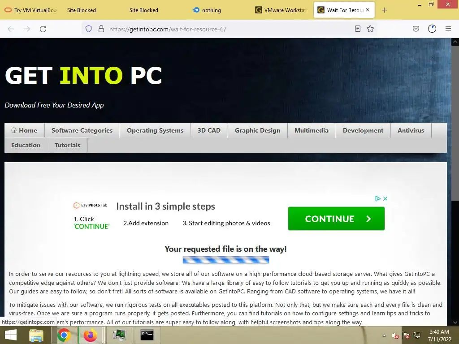Click the AdChoices triangle icon
The height and width of the screenshot is (344, 459).
[x=378, y=198]
